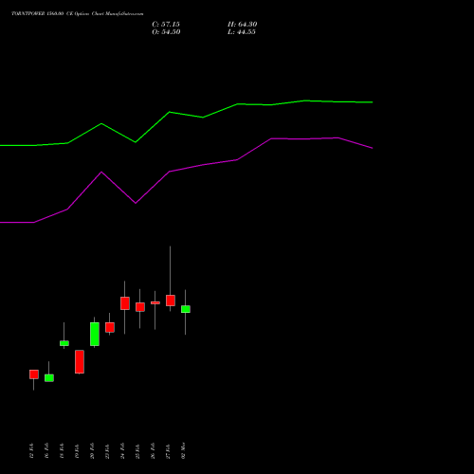The width and height of the screenshot is (474, 474).
Task: Select the 26 Feb date label
Action: coord(153,451)
